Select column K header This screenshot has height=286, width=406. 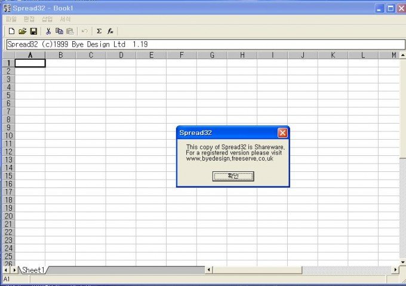click(x=333, y=55)
